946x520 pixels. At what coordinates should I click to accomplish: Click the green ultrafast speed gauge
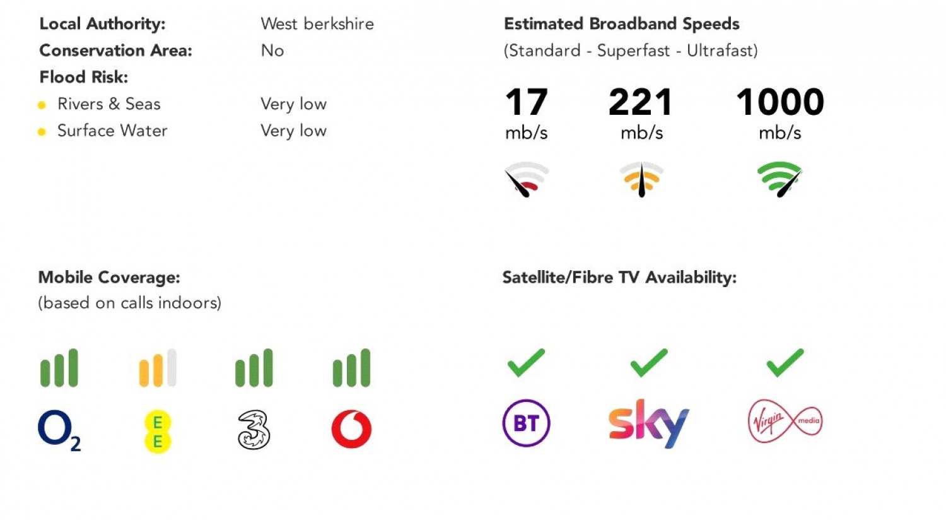tap(780, 179)
